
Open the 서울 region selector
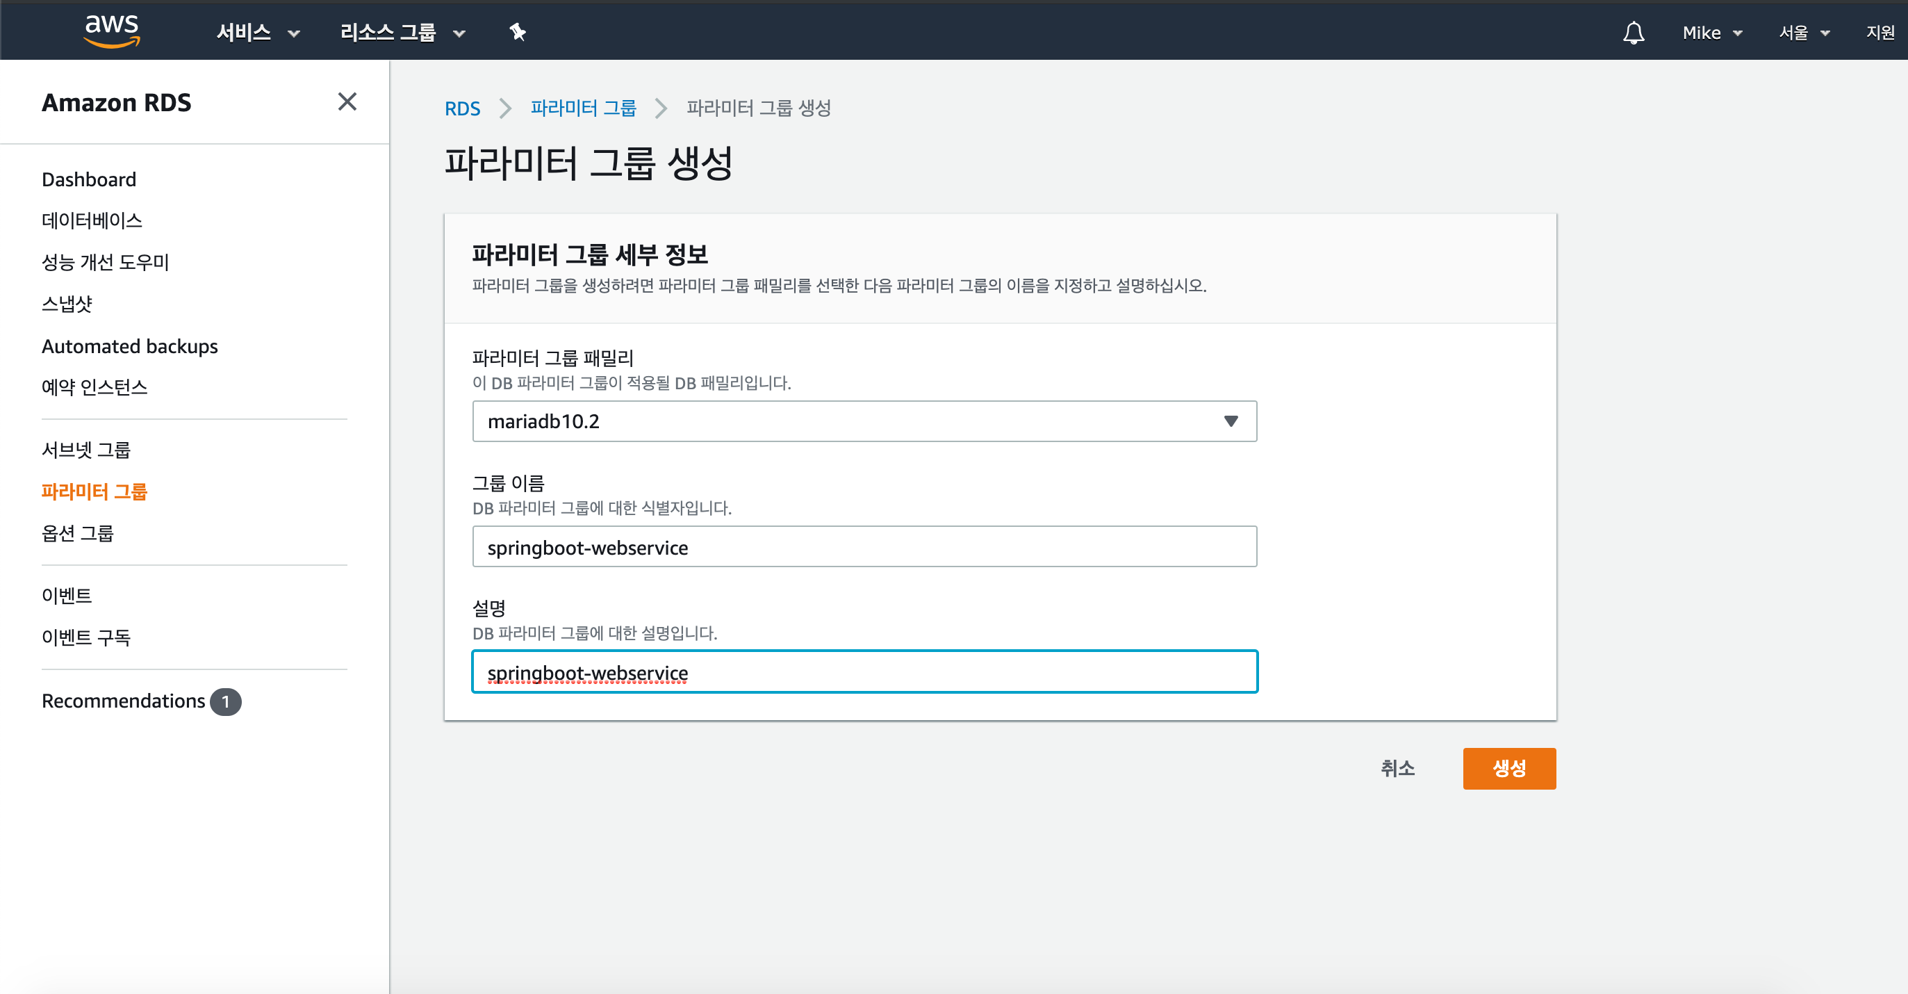1804,33
